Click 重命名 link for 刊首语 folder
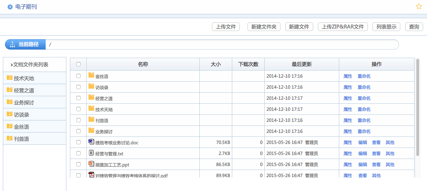This screenshot has height=191, width=427. 364,120
